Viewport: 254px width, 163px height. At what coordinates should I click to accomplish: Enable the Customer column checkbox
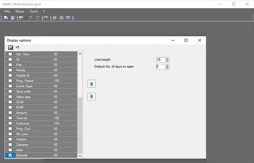coord(10,123)
